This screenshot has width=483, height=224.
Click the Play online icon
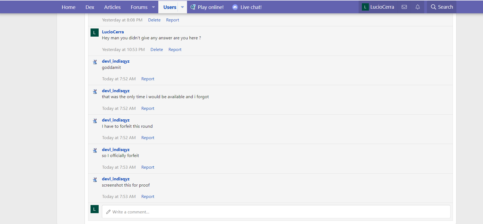(193, 7)
